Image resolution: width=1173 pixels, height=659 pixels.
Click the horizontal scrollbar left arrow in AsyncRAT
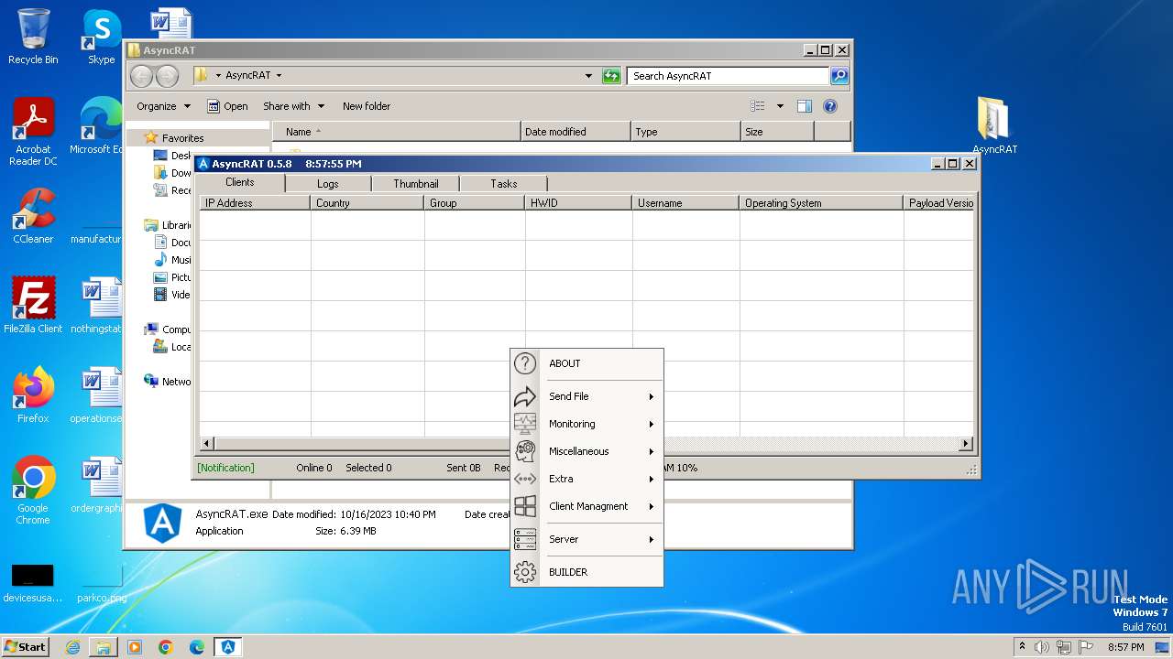click(207, 444)
